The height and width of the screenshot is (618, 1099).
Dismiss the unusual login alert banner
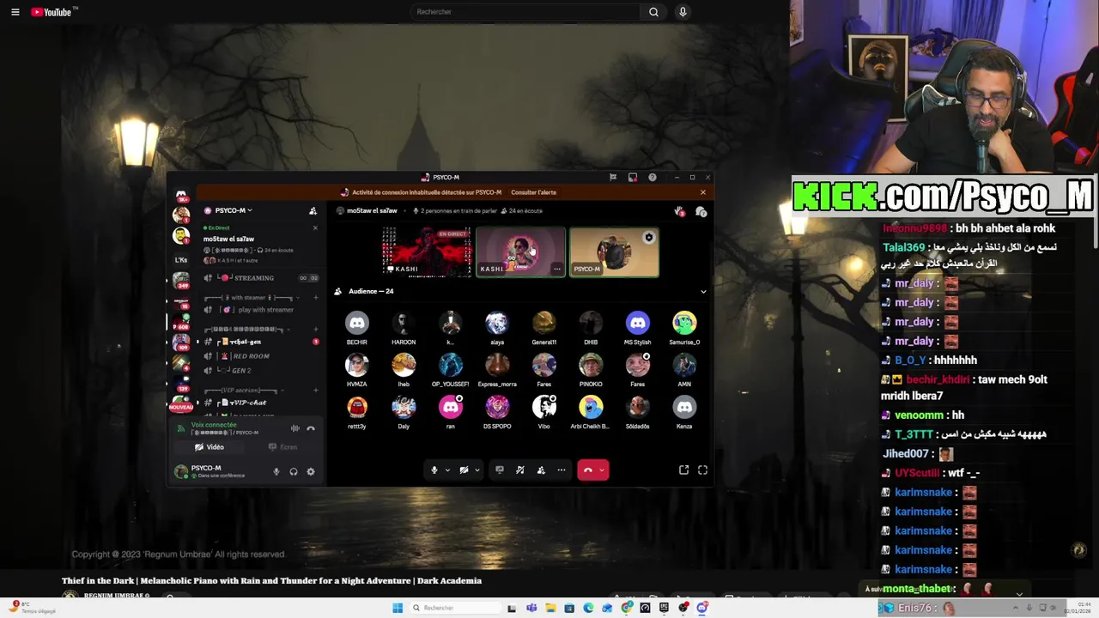[x=703, y=192]
